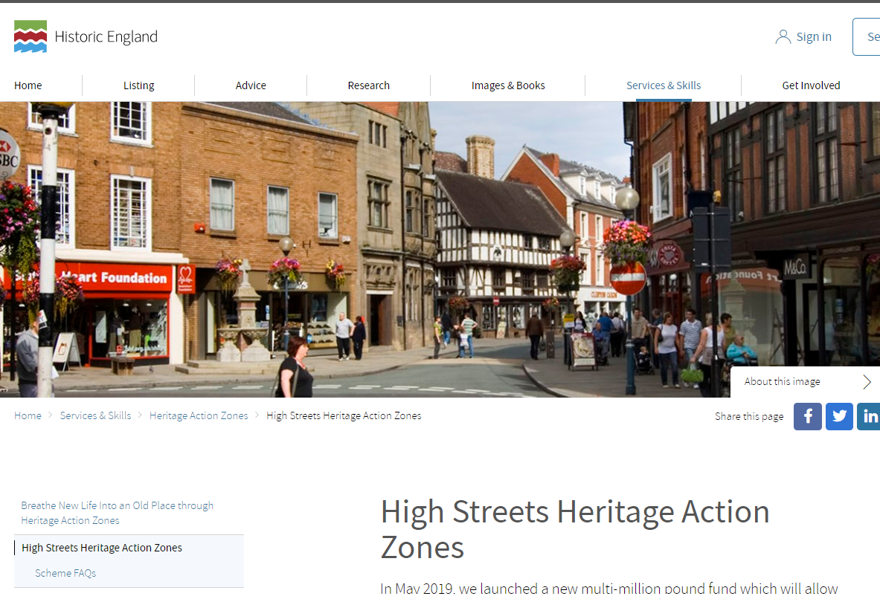Open Heritage Action Zones breadcrumb
The width and height of the screenshot is (880, 599).
(x=199, y=415)
